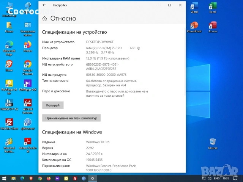Viewport: 243px width, 182px height.
Task: Open the AIDA64 Extreme desktop shortcut
Action: (x=28, y=107)
